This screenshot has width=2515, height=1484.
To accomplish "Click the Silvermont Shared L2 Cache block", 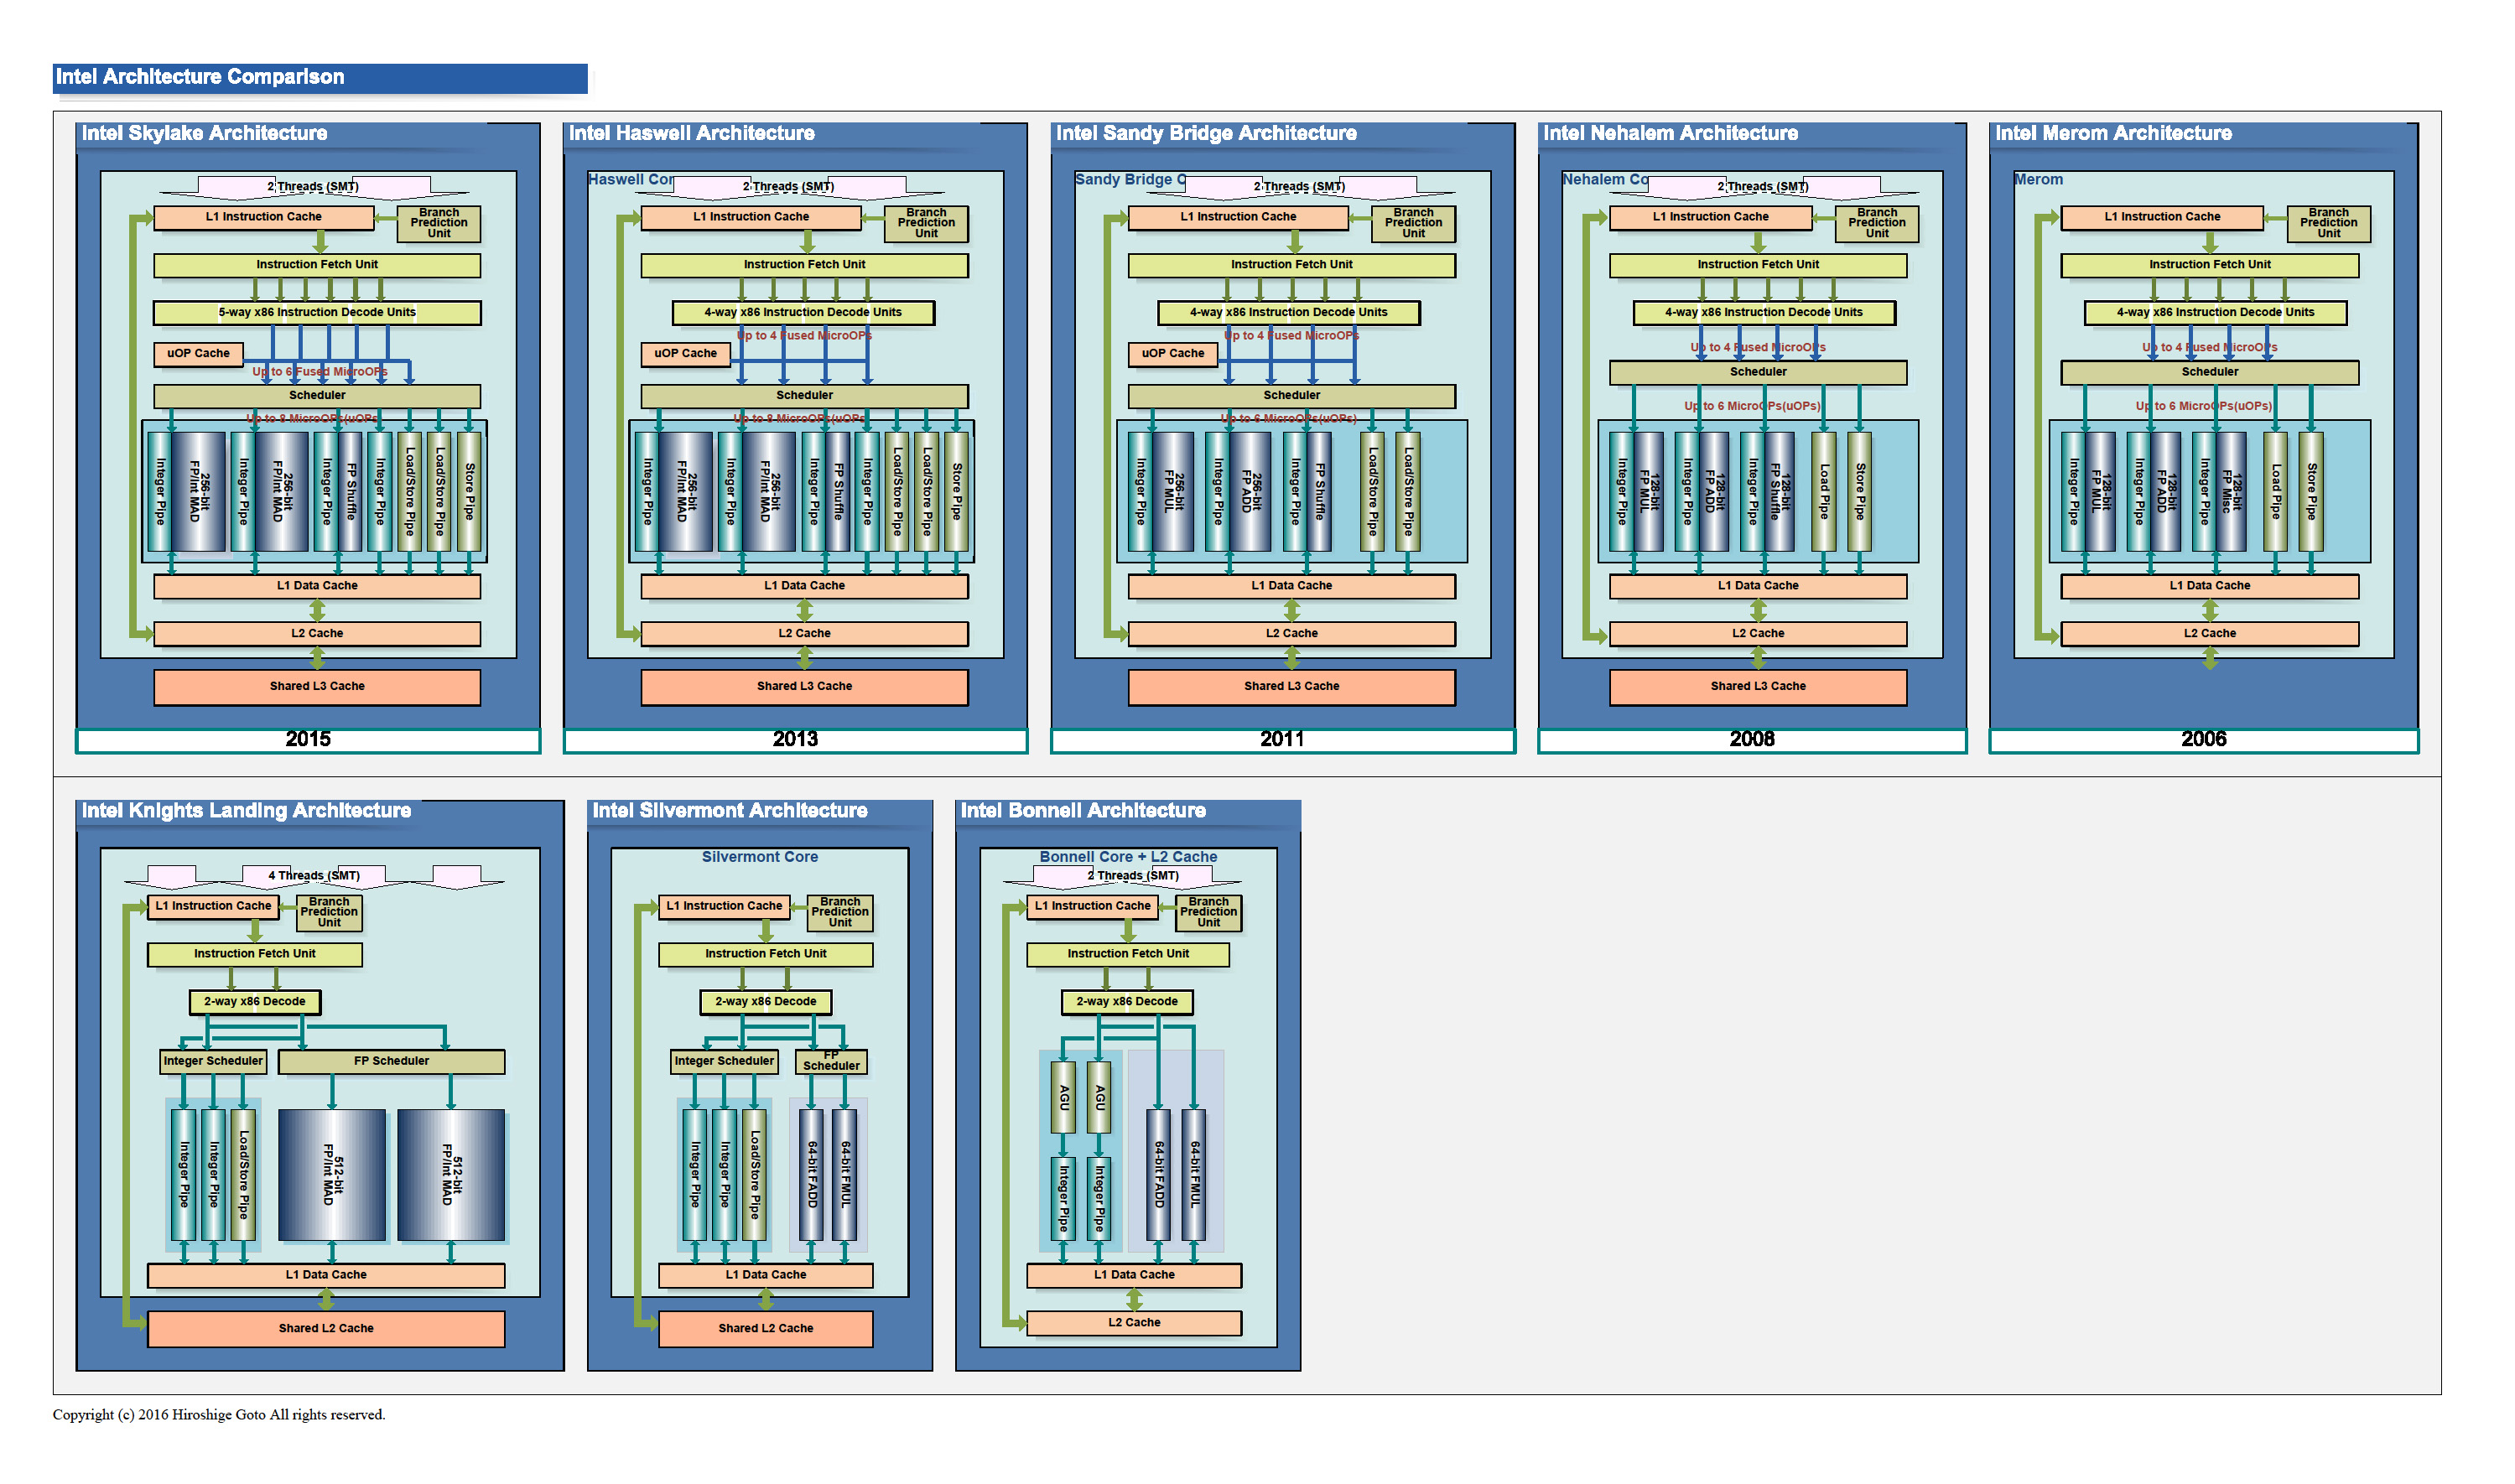I will pyautogui.click(x=766, y=1329).
